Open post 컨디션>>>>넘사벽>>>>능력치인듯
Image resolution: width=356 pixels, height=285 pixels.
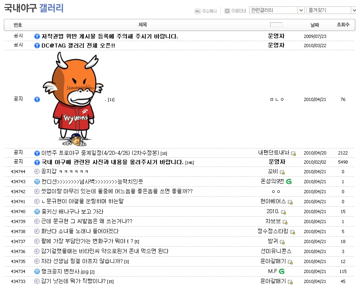point(92,182)
